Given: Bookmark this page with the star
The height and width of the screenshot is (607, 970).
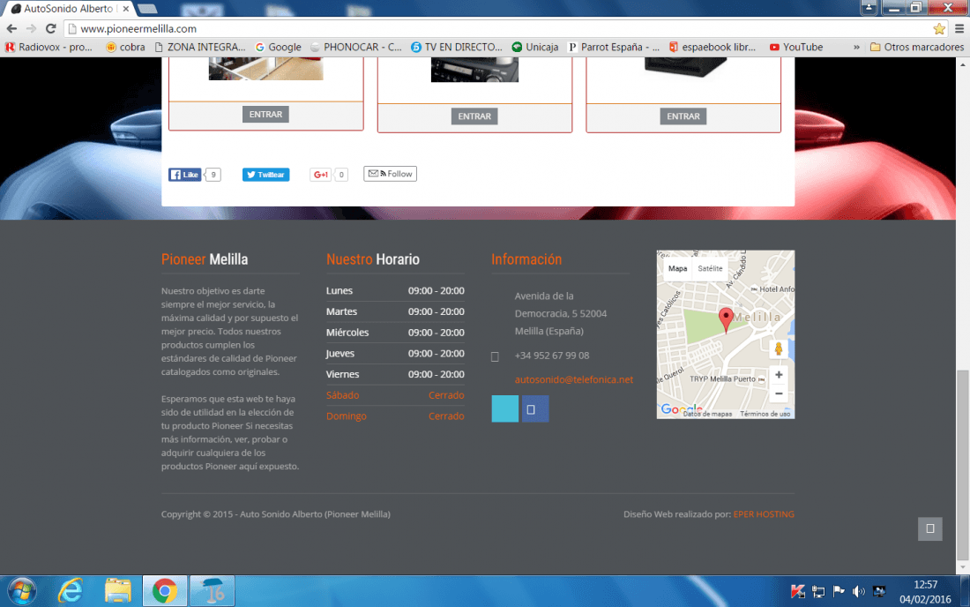Looking at the screenshot, I should pos(939,28).
